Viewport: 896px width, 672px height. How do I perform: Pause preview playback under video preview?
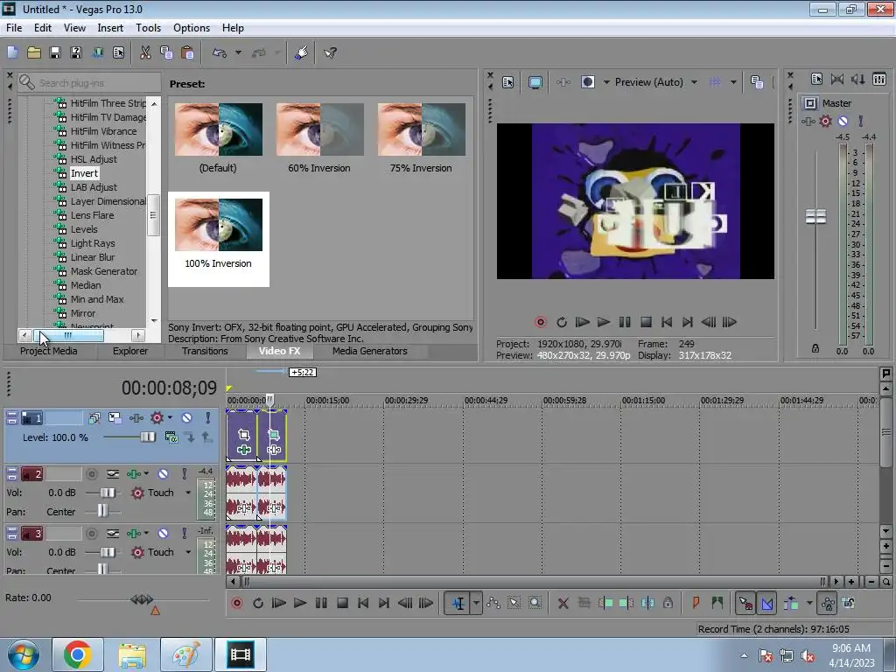pyautogui.click(x=625, y=322)
